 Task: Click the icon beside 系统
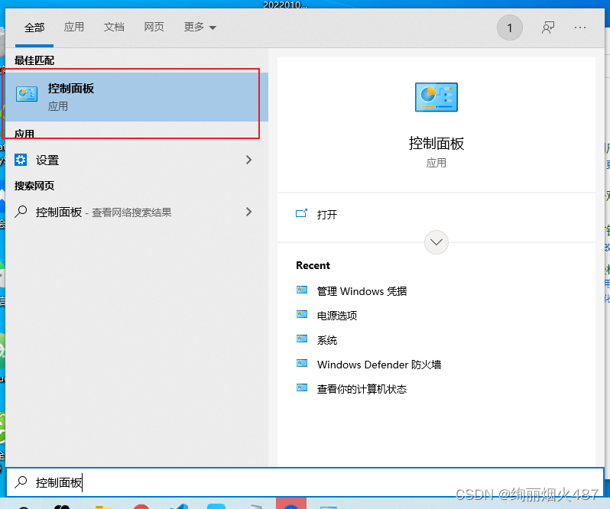(302, 339)
